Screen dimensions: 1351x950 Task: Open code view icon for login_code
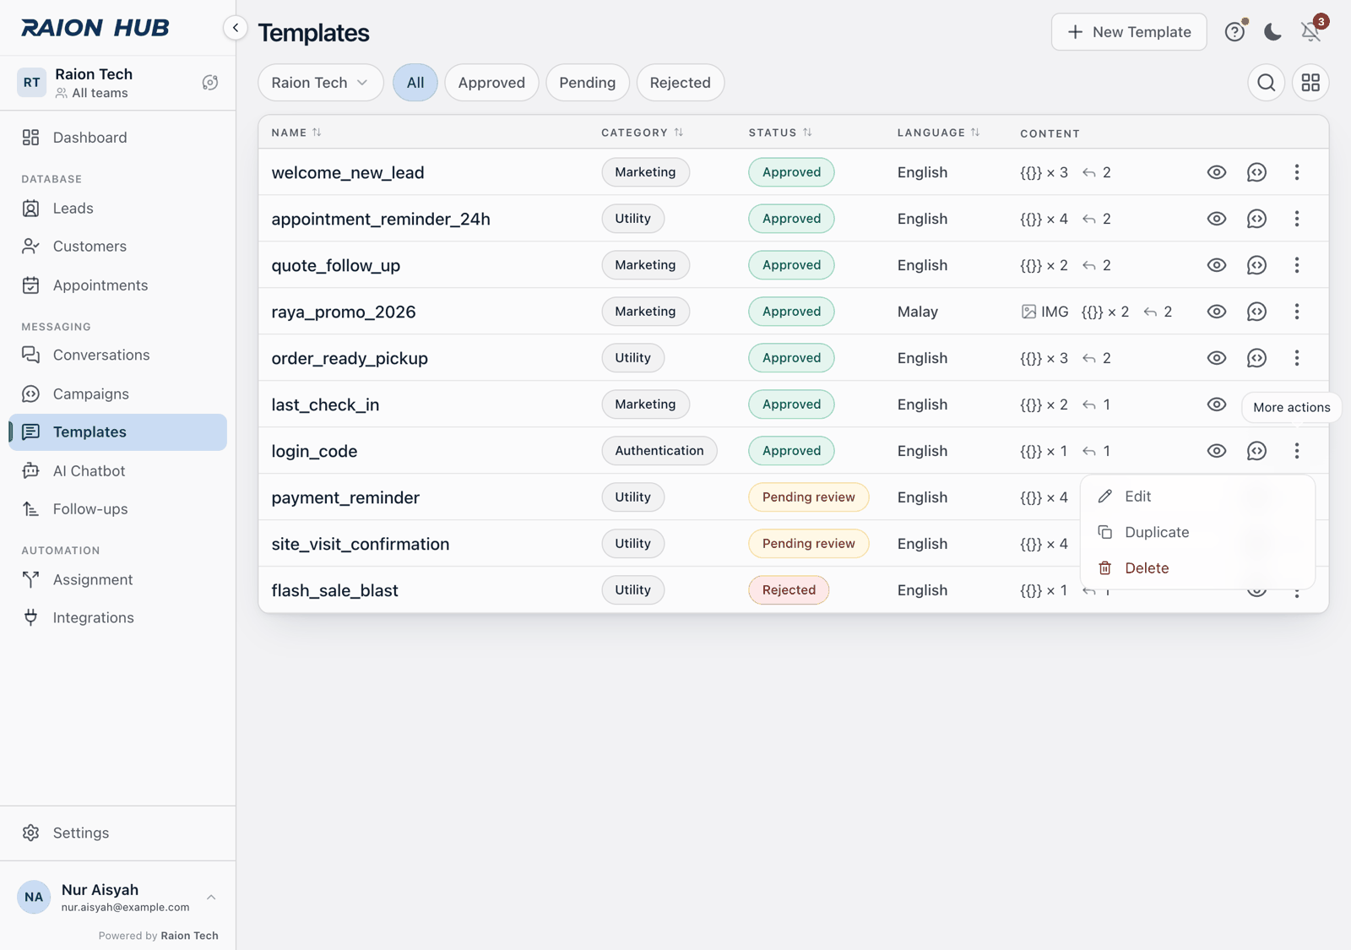coord(1256,451)
